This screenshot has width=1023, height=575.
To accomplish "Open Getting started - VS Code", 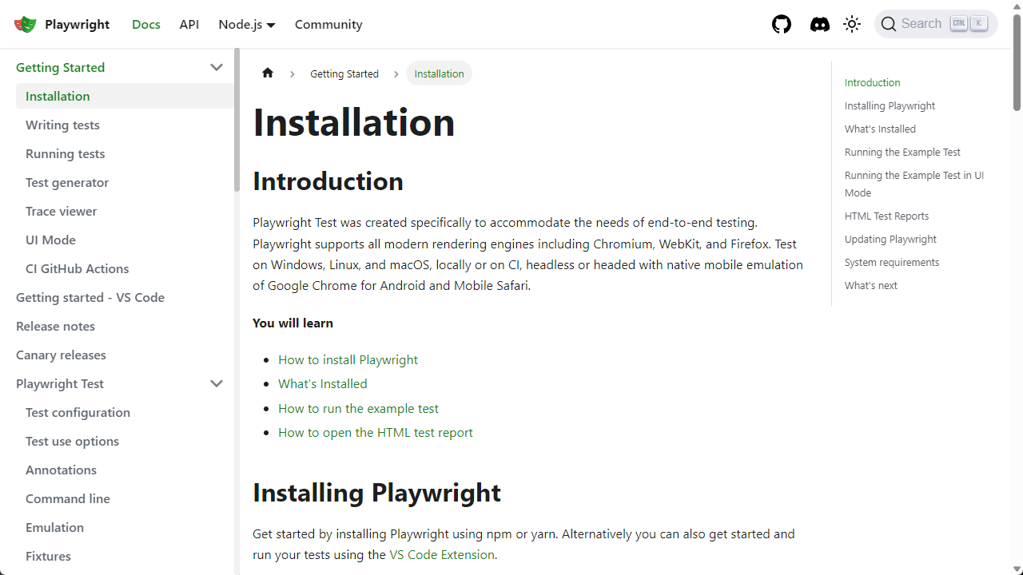I will point(120,297).
